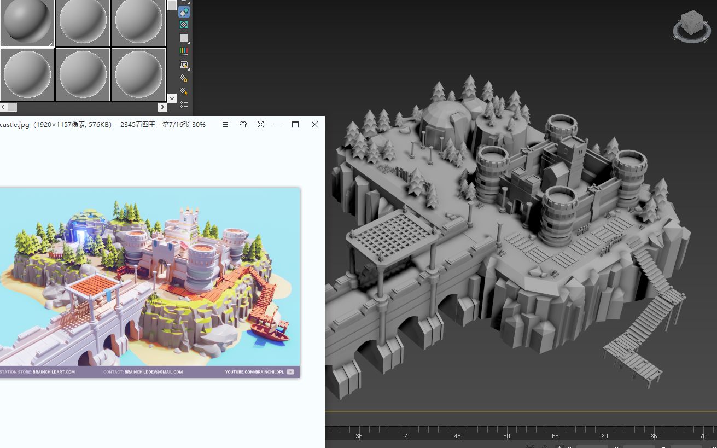
Task: Click the Make Preview filmstrip icon
Action: pyautogui.click(x=184, y=65)
